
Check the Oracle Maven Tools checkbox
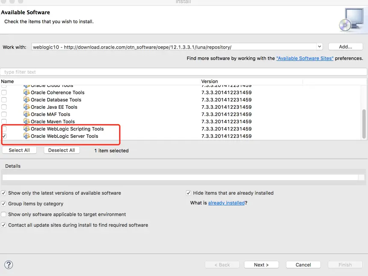click(4, 122)
